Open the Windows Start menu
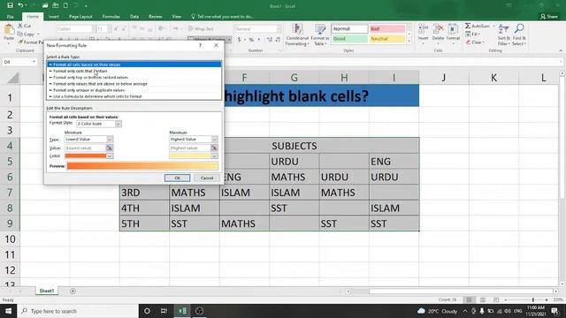The width and height of the screenshot is (566, 318). [8, 311]
